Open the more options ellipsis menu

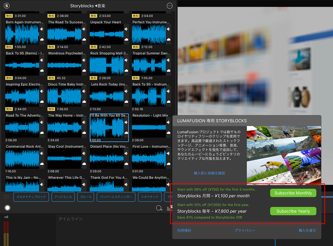click(x=169, y=6)
